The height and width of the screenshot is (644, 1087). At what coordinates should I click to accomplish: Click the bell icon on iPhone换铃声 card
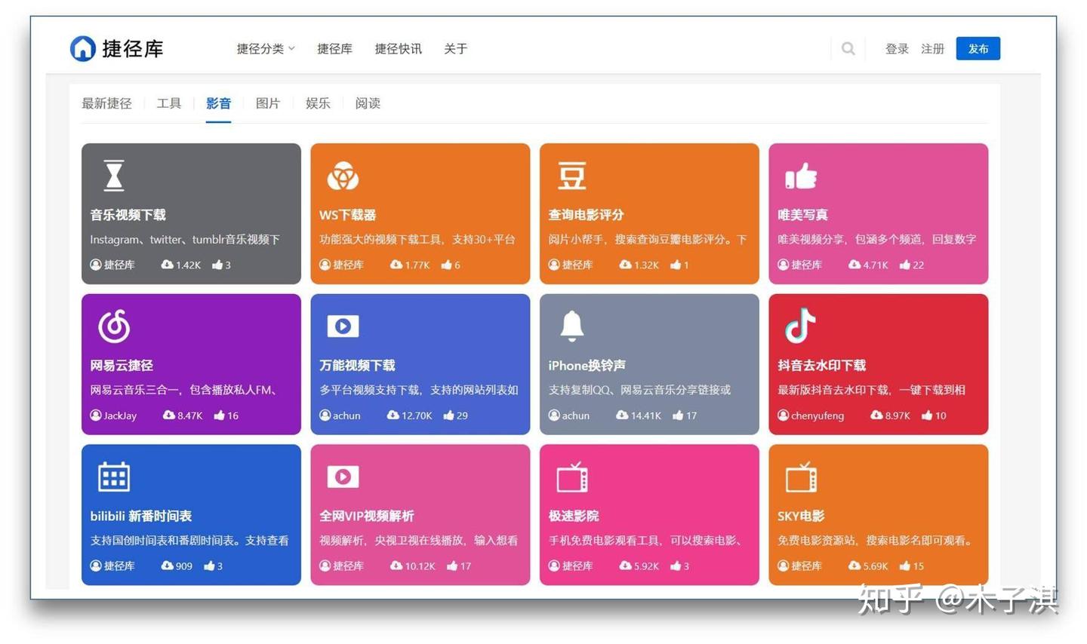pyautogui.click(x=571, y=326)
